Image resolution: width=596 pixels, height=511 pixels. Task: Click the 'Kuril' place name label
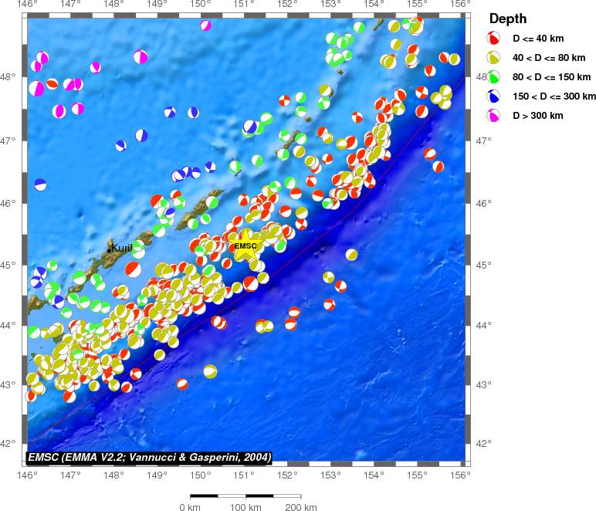(122, 248)
